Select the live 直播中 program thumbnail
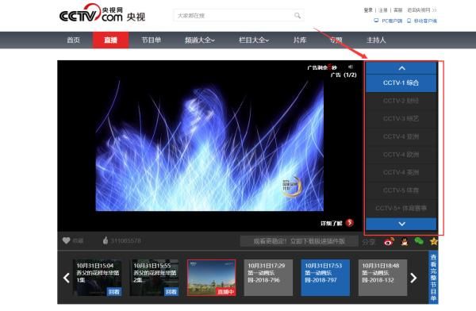This screenshot has width=476, height=311. pos(211,278)
